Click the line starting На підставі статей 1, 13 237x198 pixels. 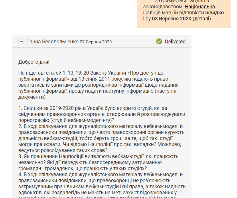[x=91, y=73]
